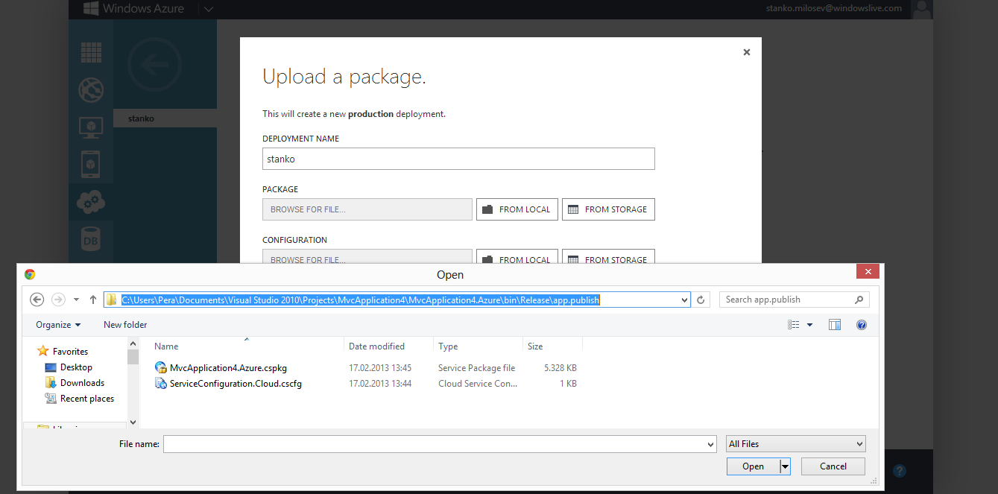This screenshot has width=998, height=494.
Task: Select the Web Sites globe icon in sidebar
Action: click(x=91, y=90)
